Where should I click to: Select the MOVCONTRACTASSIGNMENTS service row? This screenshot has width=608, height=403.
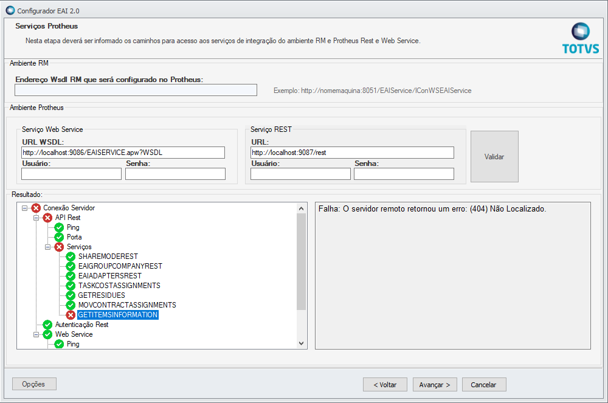click(x=127, y=305)
